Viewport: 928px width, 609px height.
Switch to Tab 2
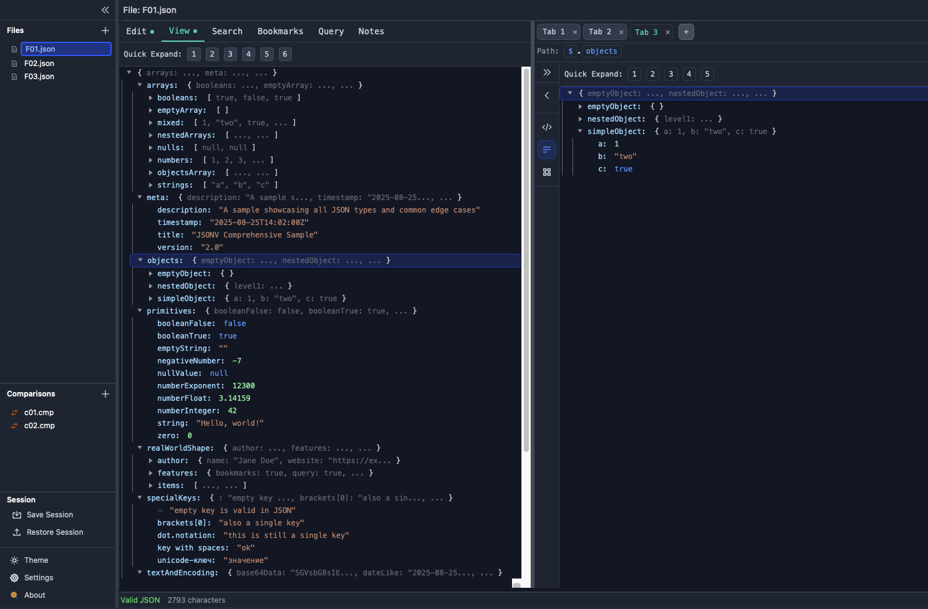pyautogui.click(x=599, y=31)
